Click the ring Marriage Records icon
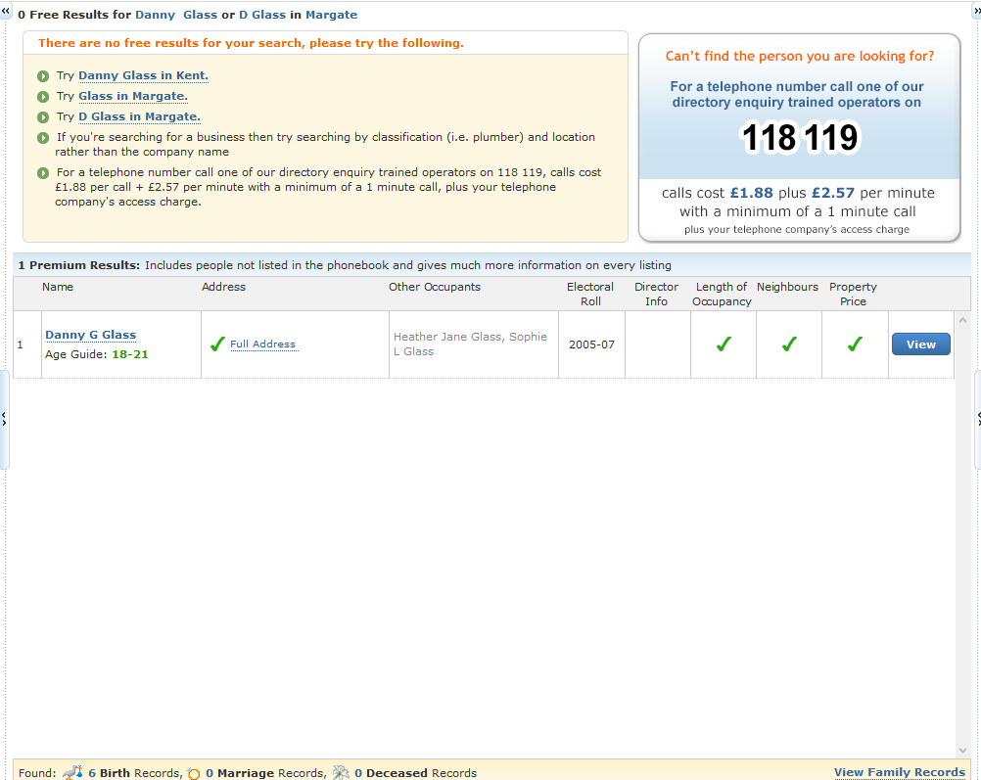This screenshot has width=981, height=780. [194, 774]
